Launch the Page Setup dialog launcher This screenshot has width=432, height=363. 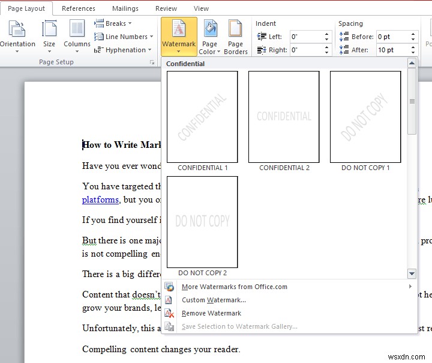[x=152, y=63]
